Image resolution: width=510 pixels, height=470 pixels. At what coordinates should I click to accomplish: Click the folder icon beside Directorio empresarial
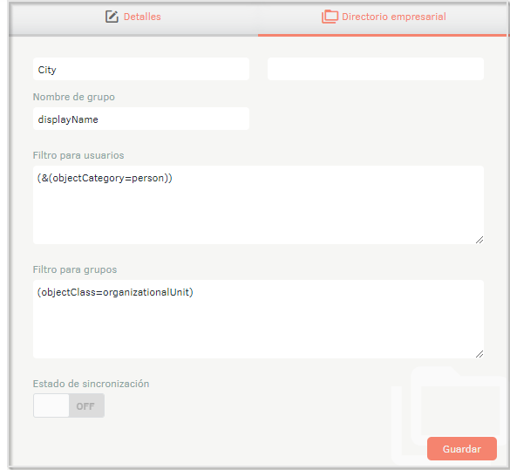coord(330,17)
